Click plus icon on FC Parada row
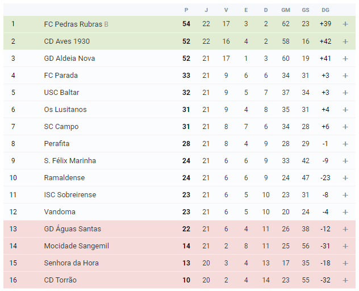This screenshot has width=359, height=291. coord(345,76)
